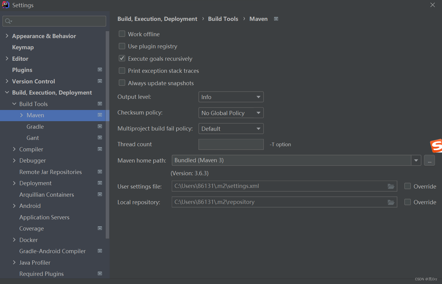The width and height of the screenshot is (442, 284).
Task: Expand the Compiler node
Action: [14, 149]
